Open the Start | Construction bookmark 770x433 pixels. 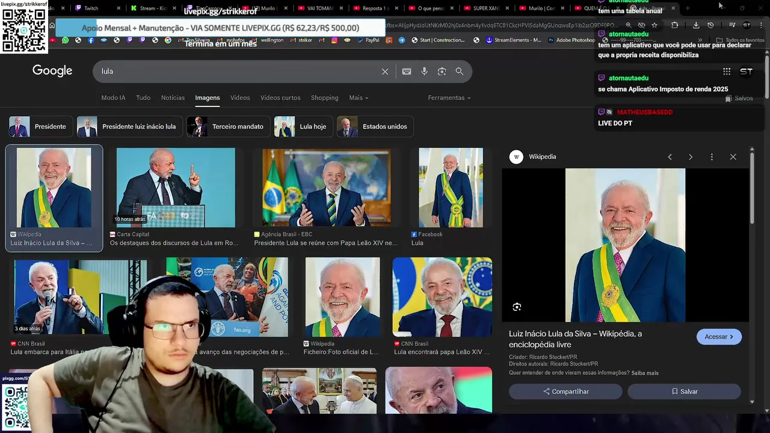point(437,40)
